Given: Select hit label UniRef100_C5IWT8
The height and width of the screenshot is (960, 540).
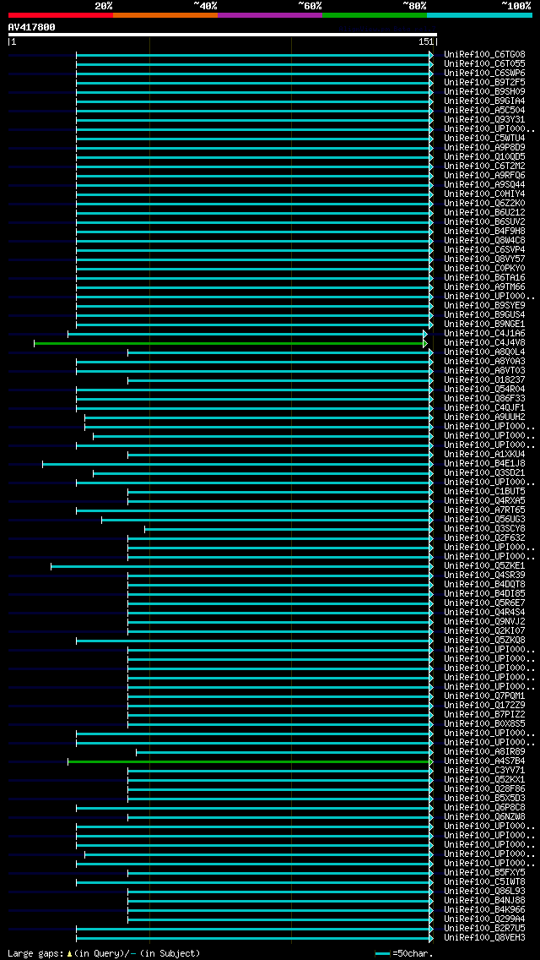Looking at the screenshot, I should coord(484,882).
